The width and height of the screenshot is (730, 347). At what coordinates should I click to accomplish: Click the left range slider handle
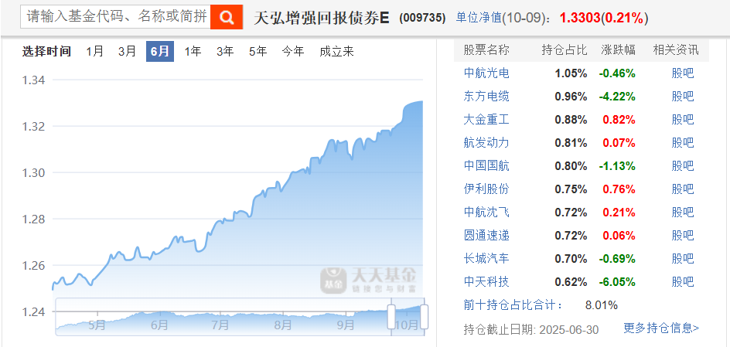(391, 317)
